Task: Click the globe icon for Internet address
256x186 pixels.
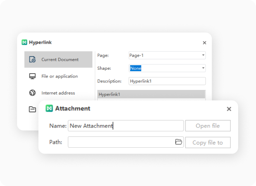Action: pos(33,93)
